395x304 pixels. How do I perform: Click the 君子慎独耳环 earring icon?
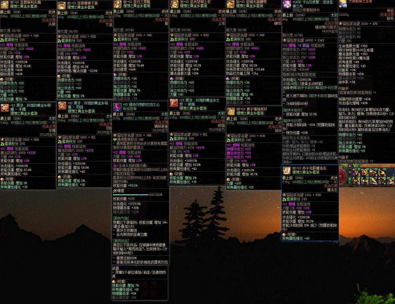tap(231, 111)
